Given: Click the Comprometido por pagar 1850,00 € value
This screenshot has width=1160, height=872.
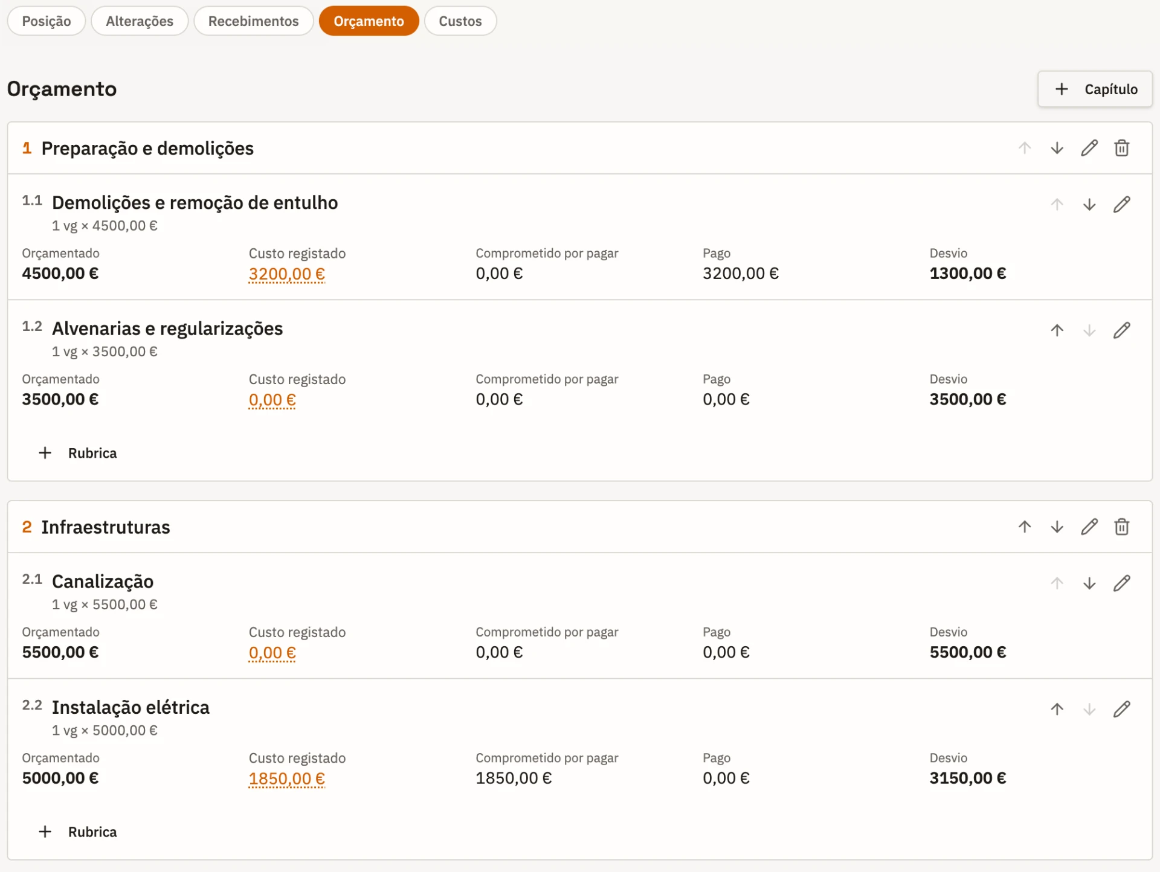Looking at the screenshot, I should (x=514, y=778).
